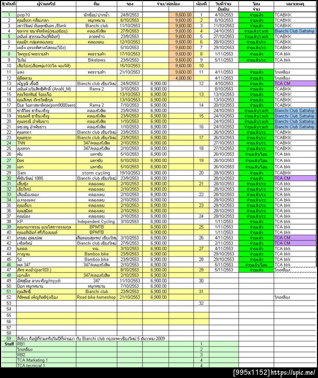Select purple 'TCA CM' cell in row 13
Screen dimensions: 318x378
point(295,84)
